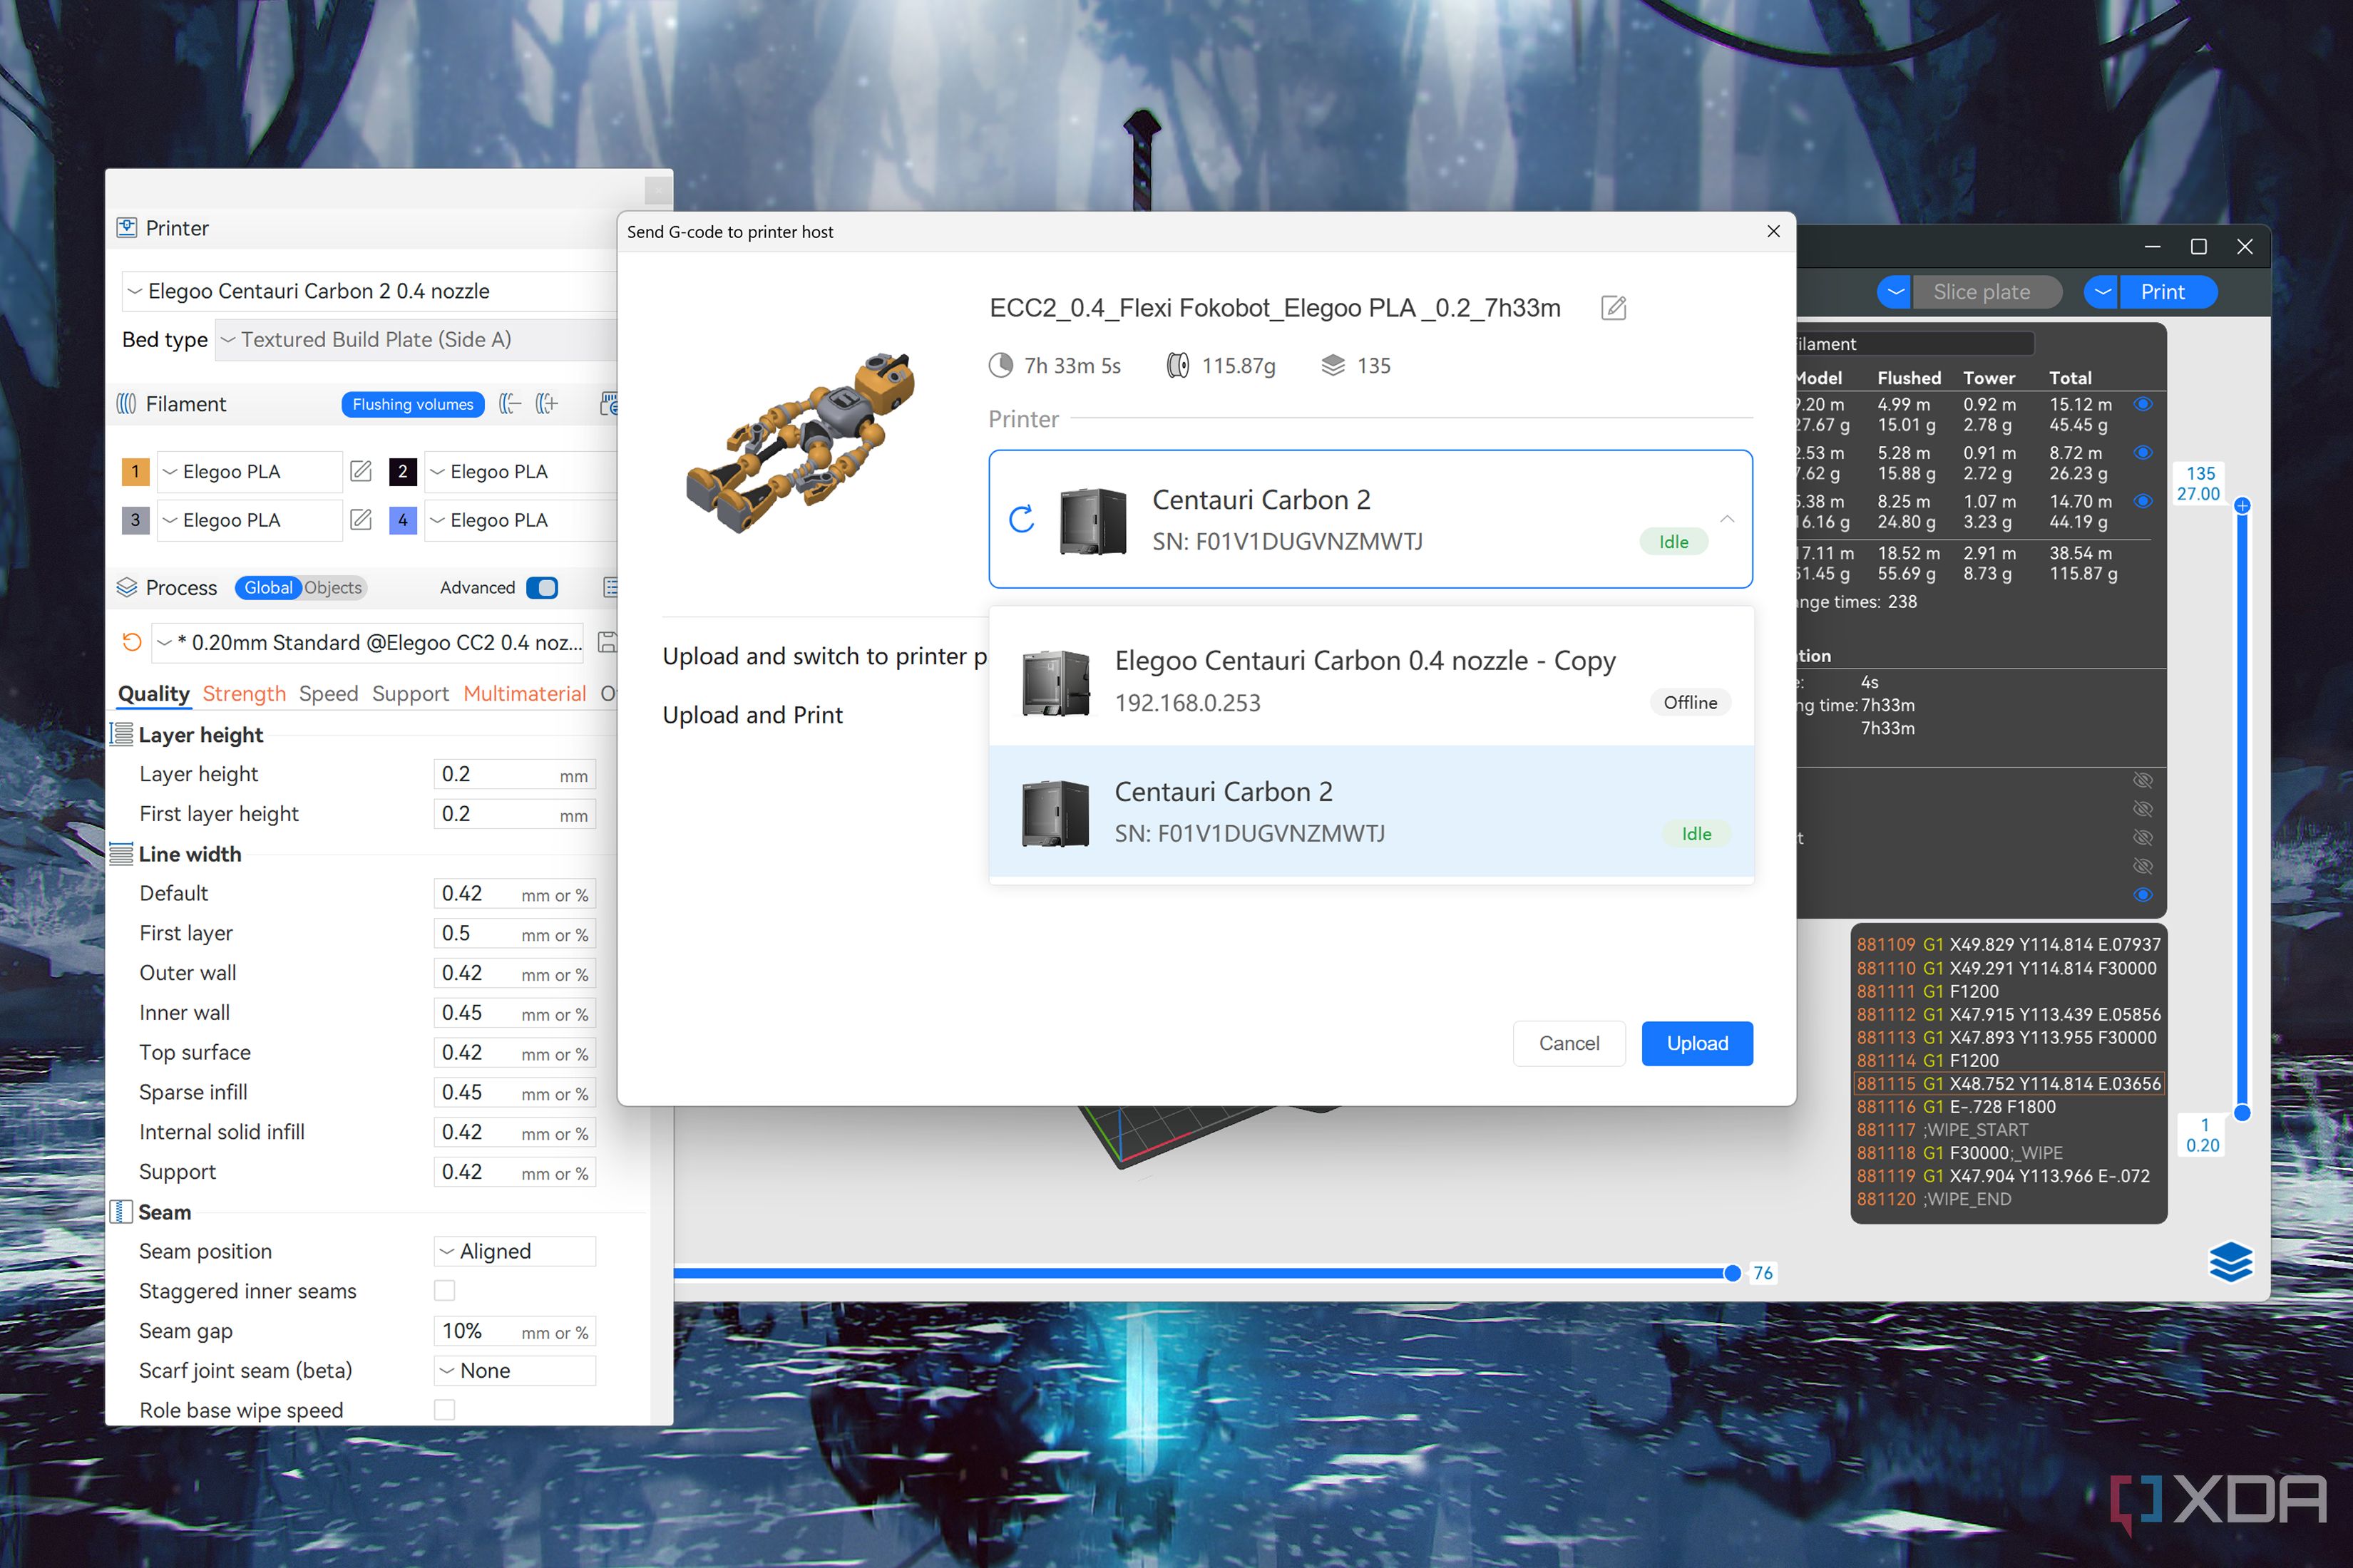Edit filament 1 Elegoo PLA settings
Viewport: 2353px width, 1568px height.
[x=362, y=471]
